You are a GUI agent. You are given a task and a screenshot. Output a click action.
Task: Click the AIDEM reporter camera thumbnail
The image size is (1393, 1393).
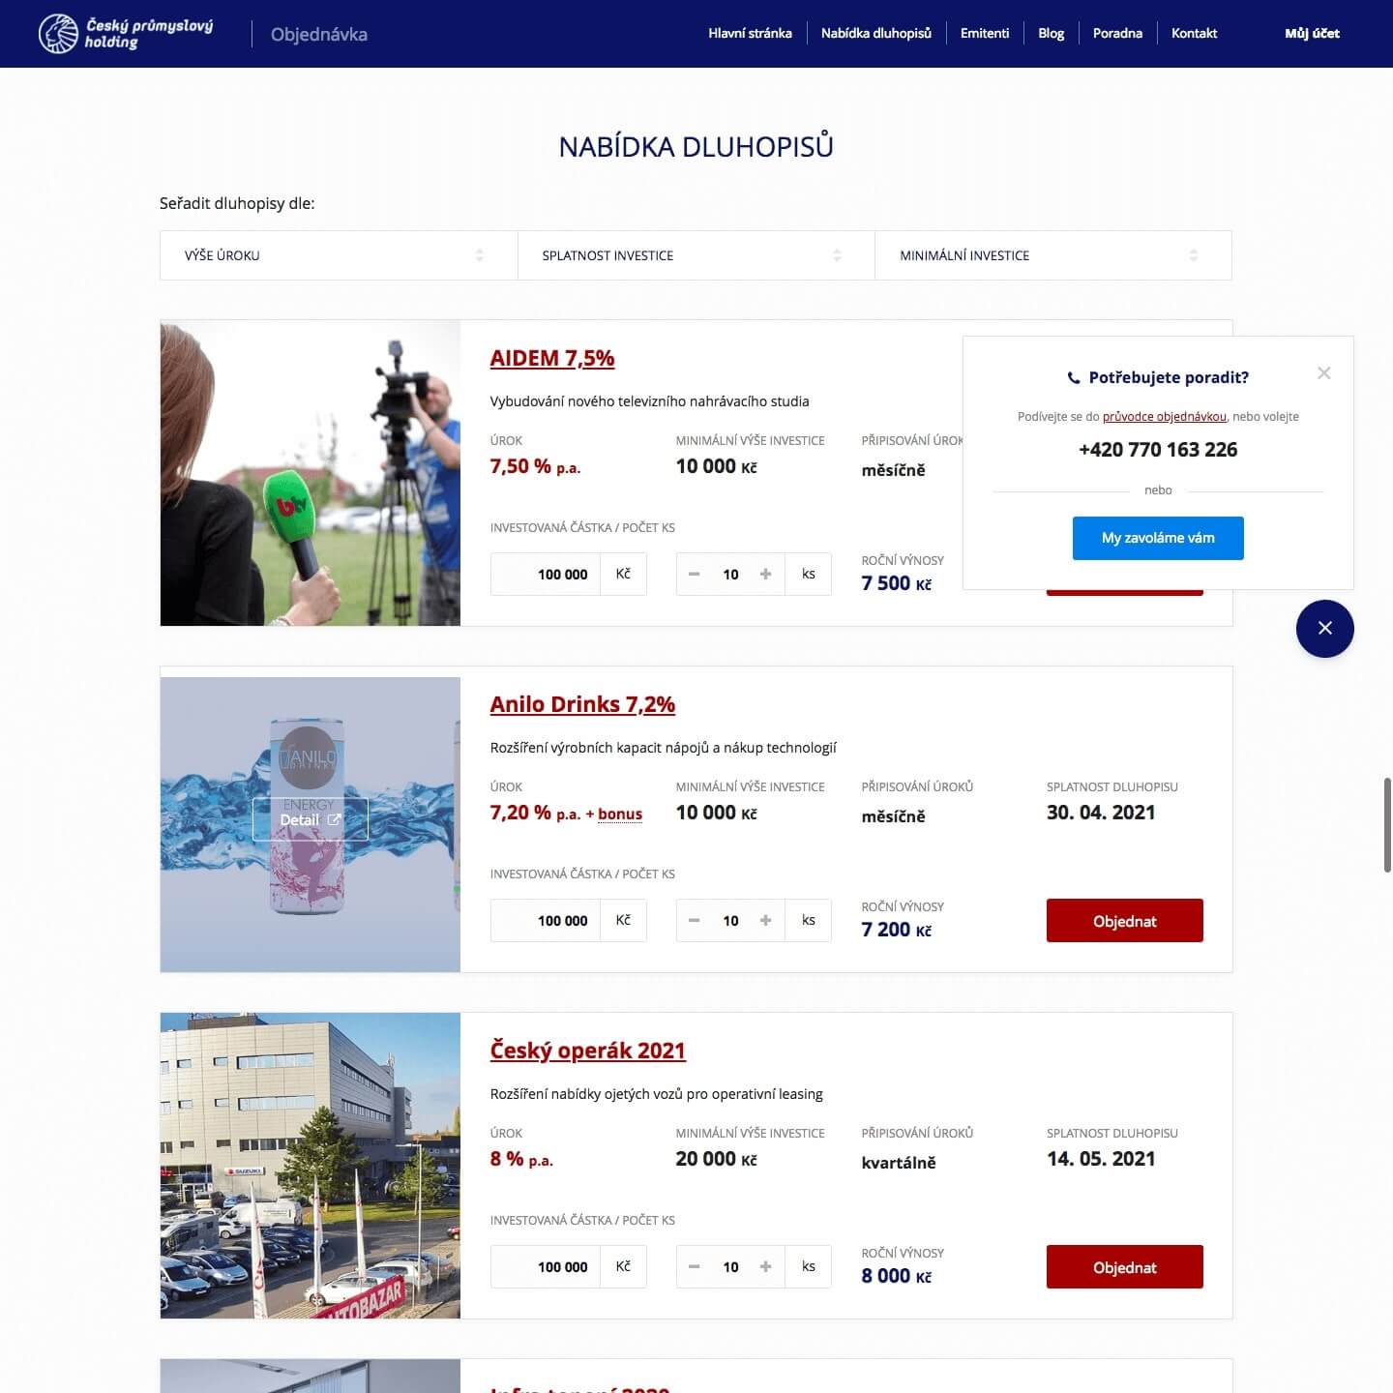click(x=311, y=473)
